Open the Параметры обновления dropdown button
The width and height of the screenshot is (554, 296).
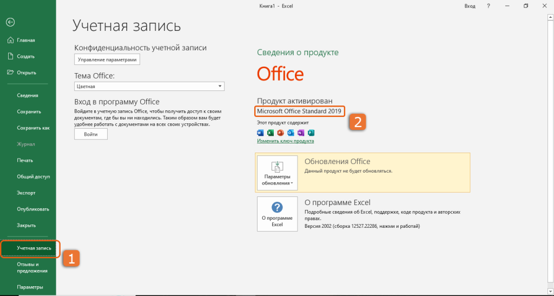[278, 173]
